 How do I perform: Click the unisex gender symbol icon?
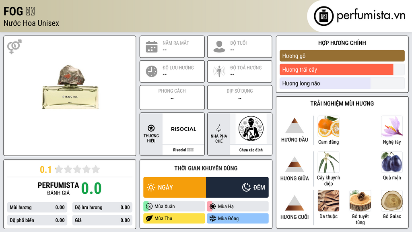pos(14,47)
